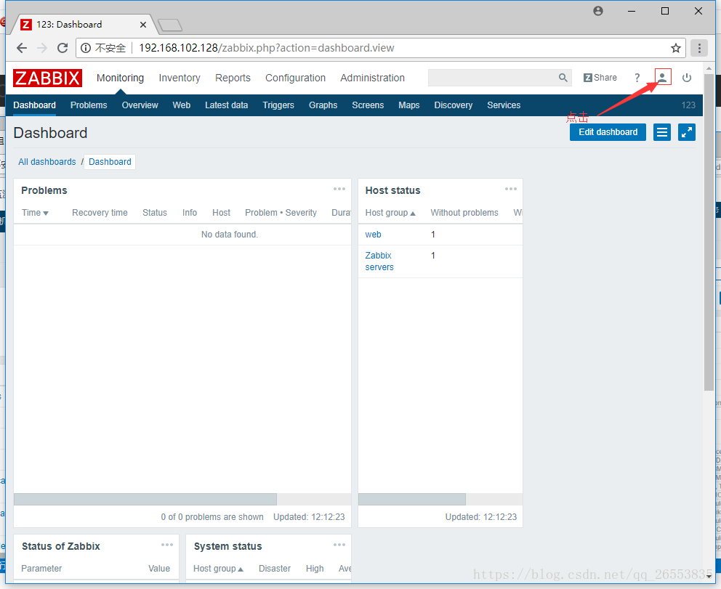Open Host status widget options dots
This screenshot has width=721, height=589.
(511, 189)
